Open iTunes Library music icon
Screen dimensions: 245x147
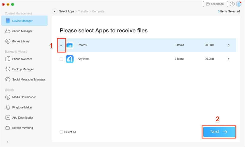coord(8,41)
